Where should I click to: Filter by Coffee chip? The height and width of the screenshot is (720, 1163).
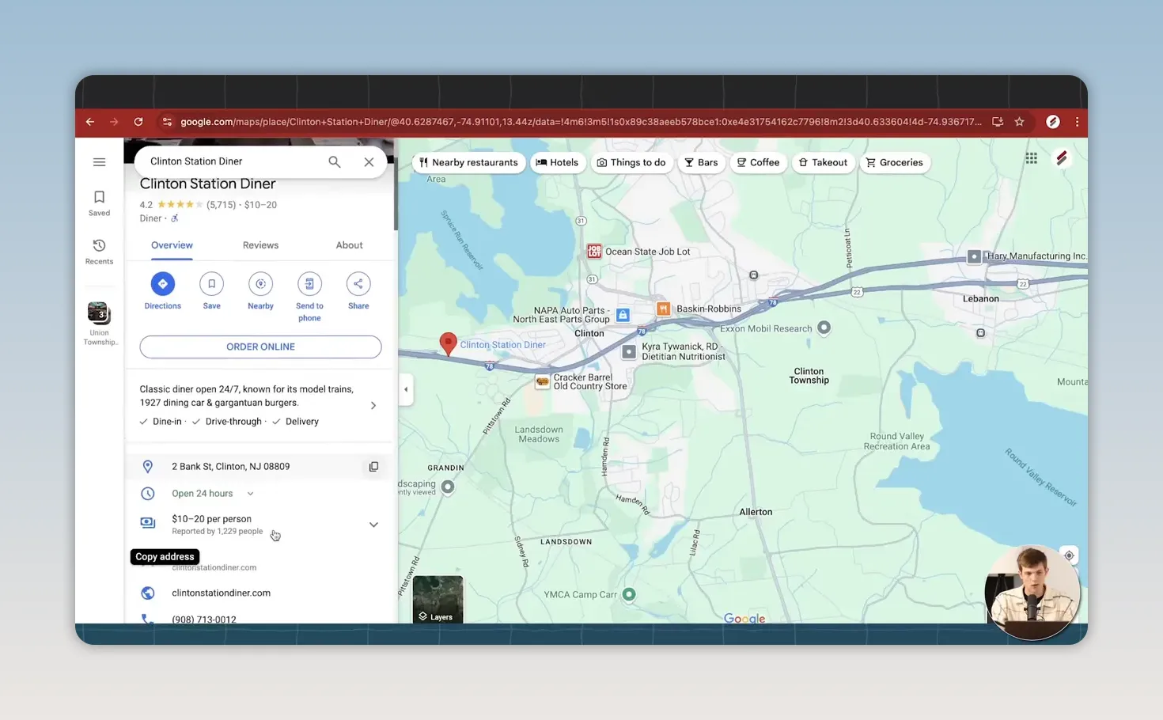[x=758, y=163]
